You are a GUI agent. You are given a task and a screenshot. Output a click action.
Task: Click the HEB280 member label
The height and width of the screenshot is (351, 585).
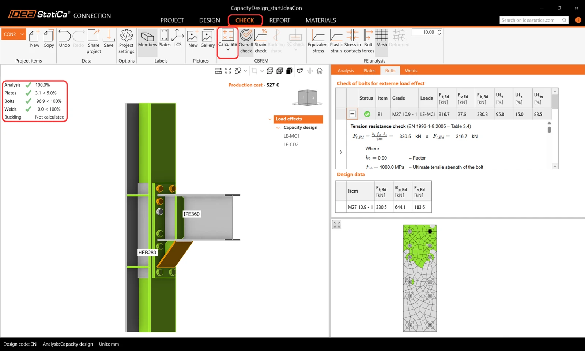[147, 253]
